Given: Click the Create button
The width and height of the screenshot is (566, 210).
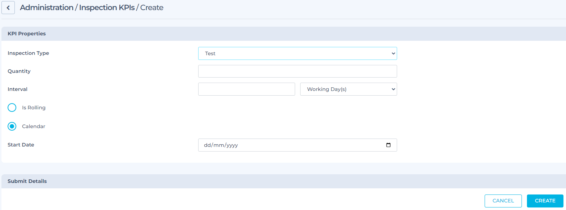Looking at the screenshot, I should coord(545,201).
